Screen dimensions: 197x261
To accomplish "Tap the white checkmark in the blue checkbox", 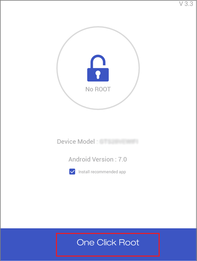I will [x=72, y=172].
